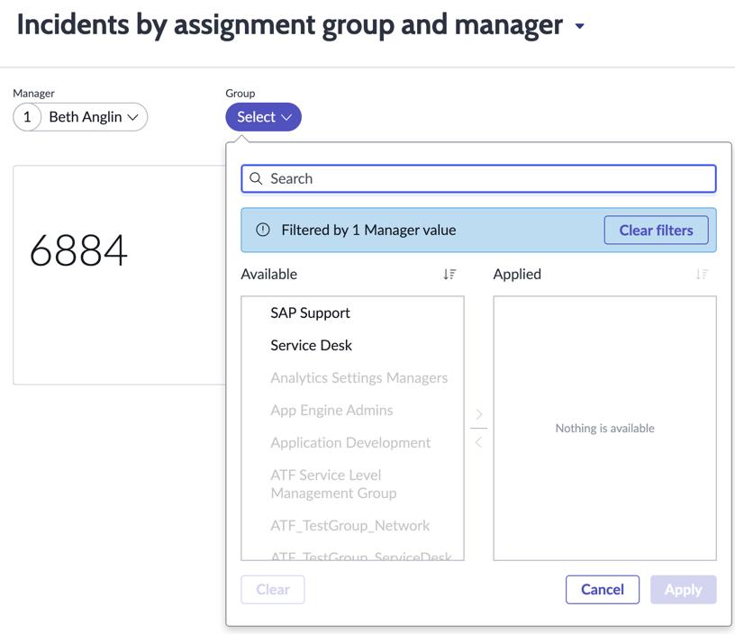Click the Manager count badge showing 1

[27, 117]
